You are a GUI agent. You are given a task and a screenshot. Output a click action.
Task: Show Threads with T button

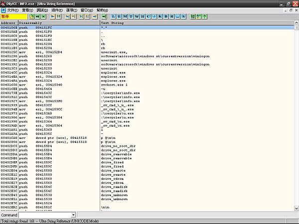131,16
